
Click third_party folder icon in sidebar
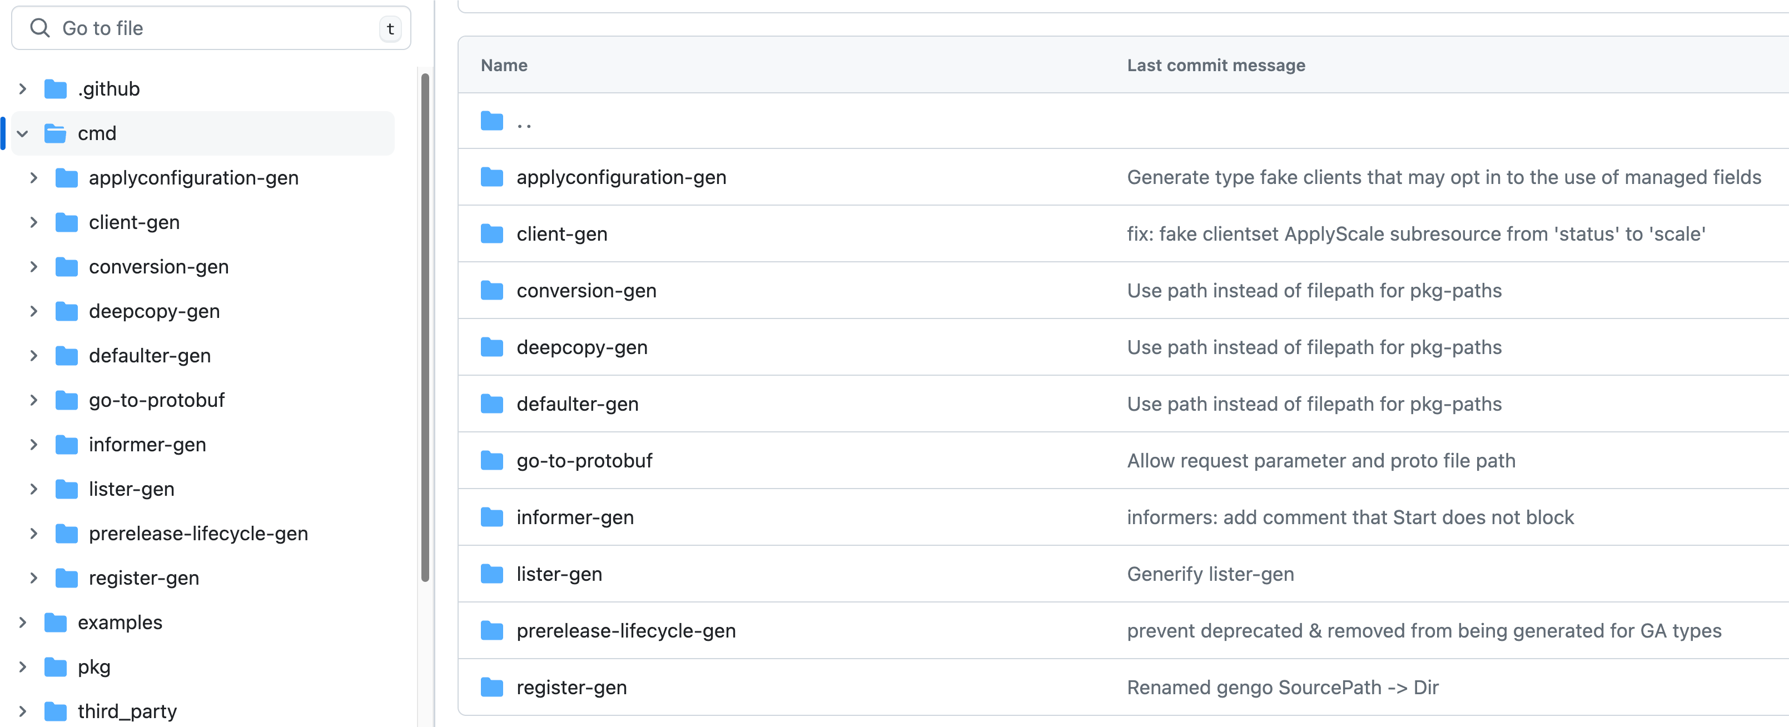click(55, 711)
